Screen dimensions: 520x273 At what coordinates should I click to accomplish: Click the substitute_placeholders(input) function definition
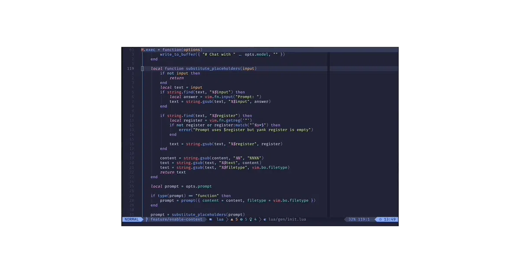click(x=204, y=68)
